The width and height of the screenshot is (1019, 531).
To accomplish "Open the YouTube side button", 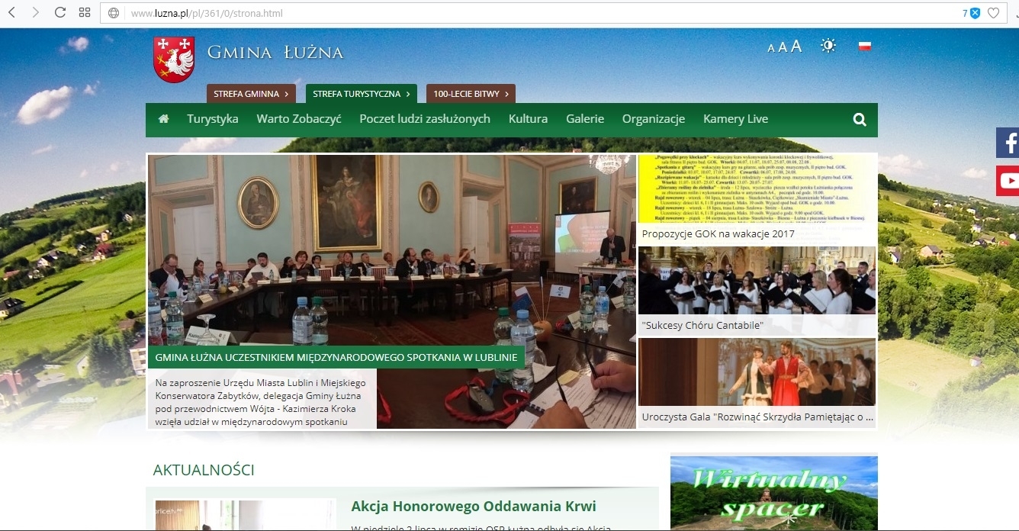I will coord(1008,181).
